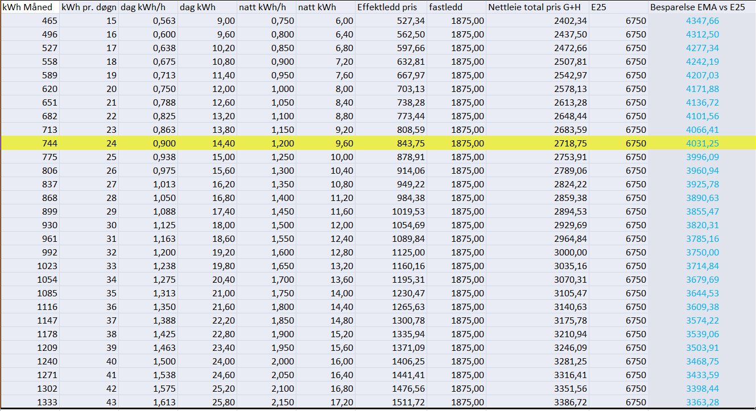This screenshot has height=411, width=756.
Task: Click savings value 3750,00
Action: (x=702, y=252)
